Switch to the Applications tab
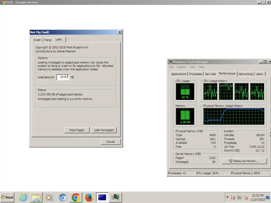The width and height of the screenshot is (271, 203). [x=179, y=74]
